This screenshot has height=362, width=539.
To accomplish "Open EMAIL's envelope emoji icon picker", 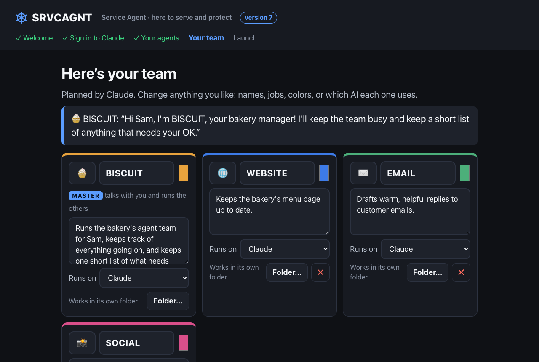I will pyautogui.click(x=363, y=173).
